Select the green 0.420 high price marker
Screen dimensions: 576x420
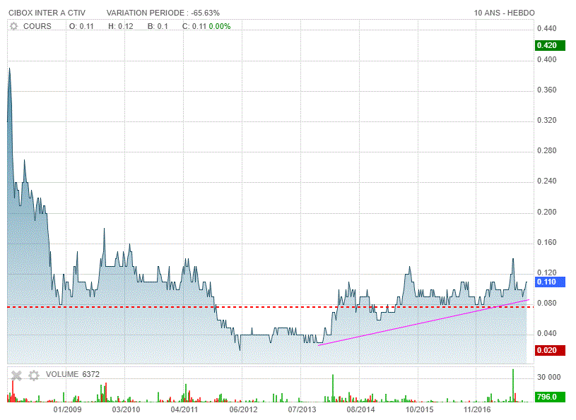550,45
